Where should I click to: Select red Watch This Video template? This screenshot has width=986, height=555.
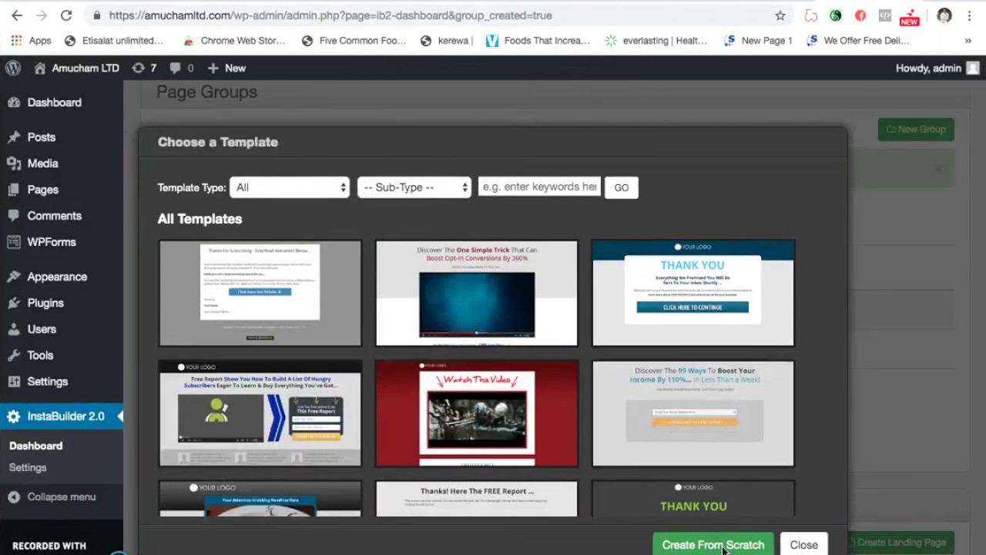(x=477, y=413)
